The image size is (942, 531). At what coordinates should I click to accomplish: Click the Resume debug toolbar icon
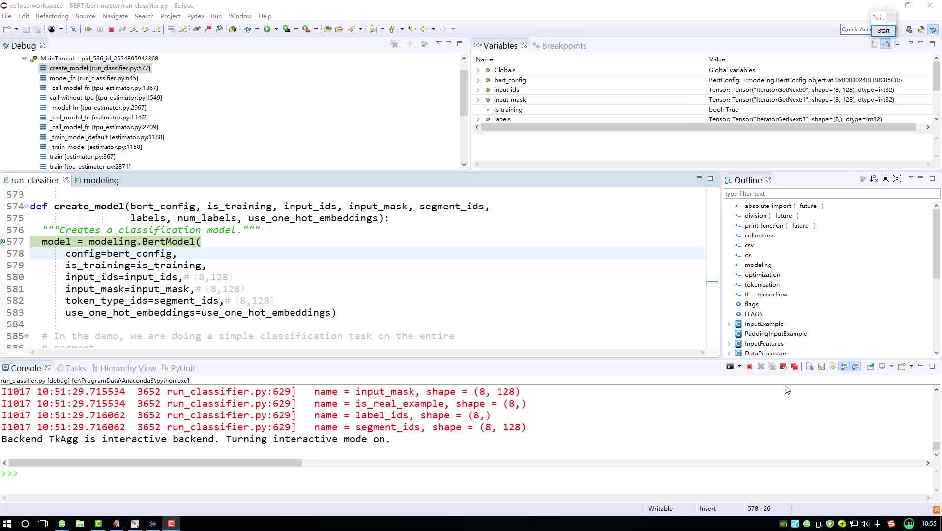point(88,29)
